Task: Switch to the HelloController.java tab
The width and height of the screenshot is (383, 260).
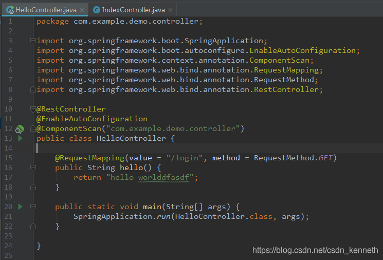Action: pyautogui.click(x=45, y=10)
